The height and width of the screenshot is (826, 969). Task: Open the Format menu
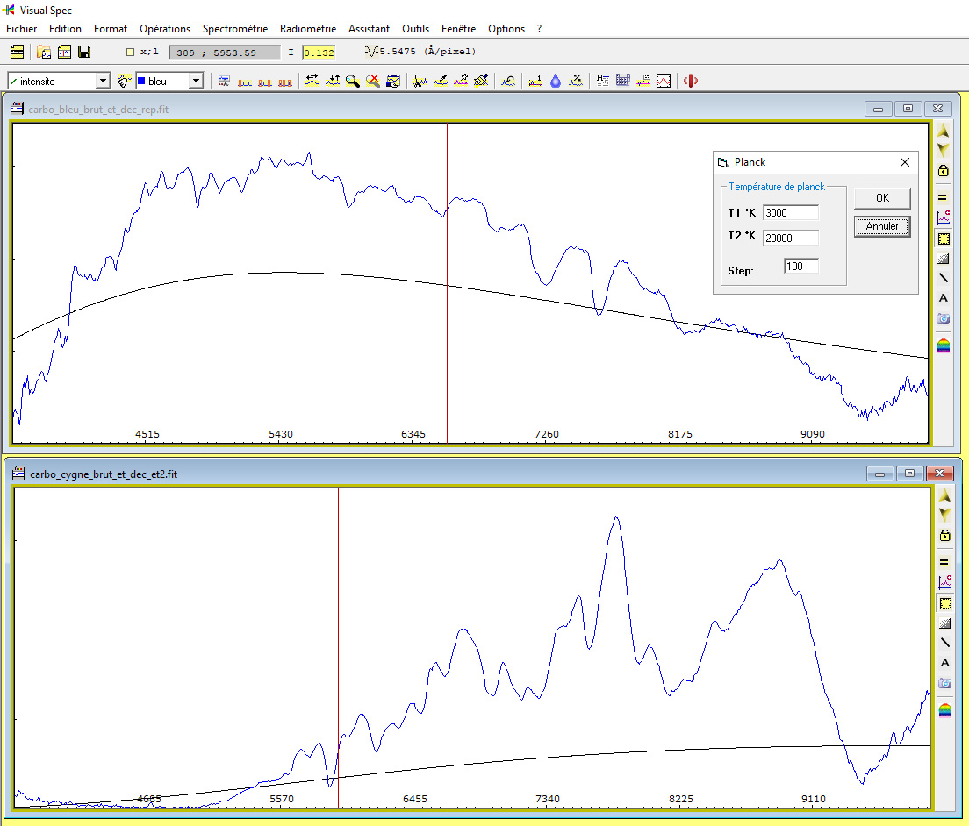click(x=111, y=29)
